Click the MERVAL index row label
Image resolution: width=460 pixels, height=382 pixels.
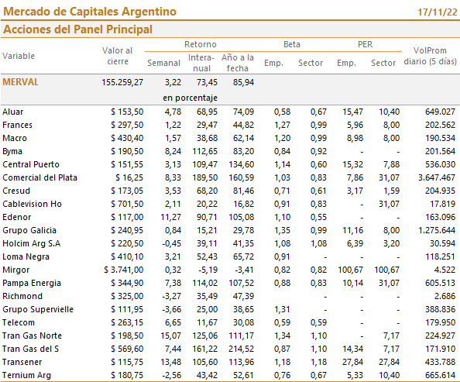[20, 82]
